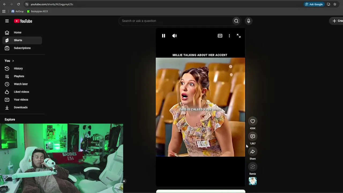This screenshot has height=193, width=343.
Task: Open the AirDrop bookmark
Action: (17, 11)
